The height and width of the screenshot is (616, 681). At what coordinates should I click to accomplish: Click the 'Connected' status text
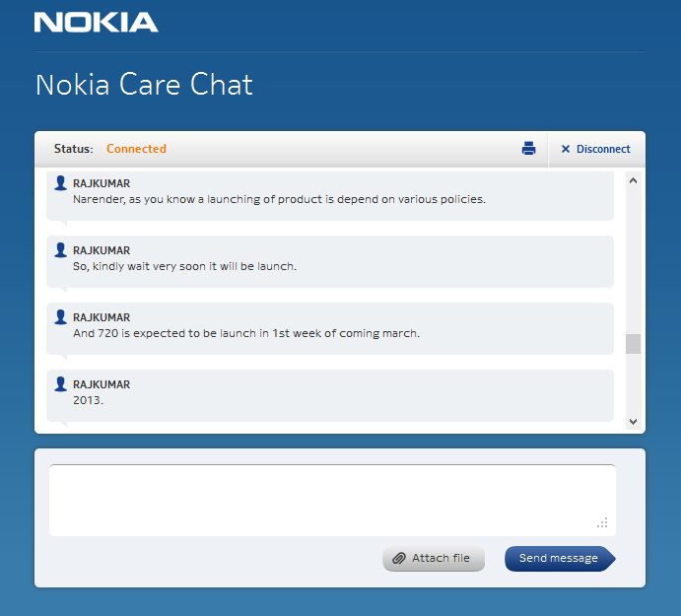pos(136,149)
